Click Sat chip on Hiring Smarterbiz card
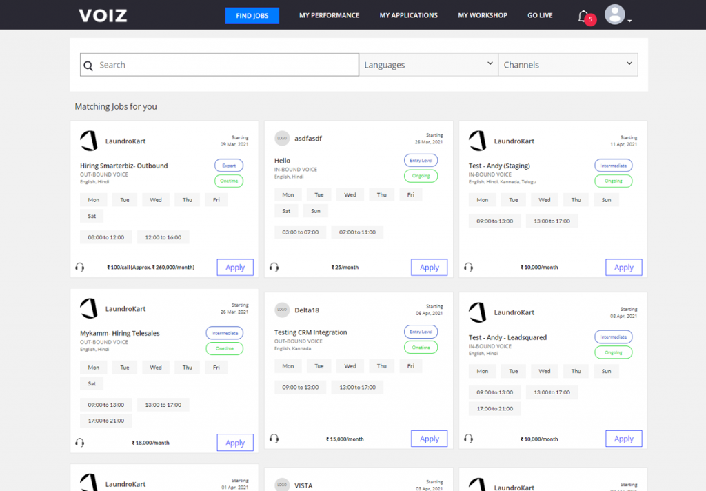Viewport: 706px width, 491px height. [x=92, y=216]
